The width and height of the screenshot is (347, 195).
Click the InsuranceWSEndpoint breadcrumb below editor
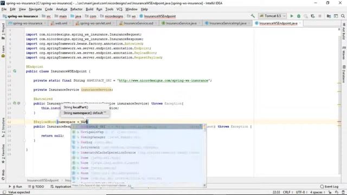point(43,180)
